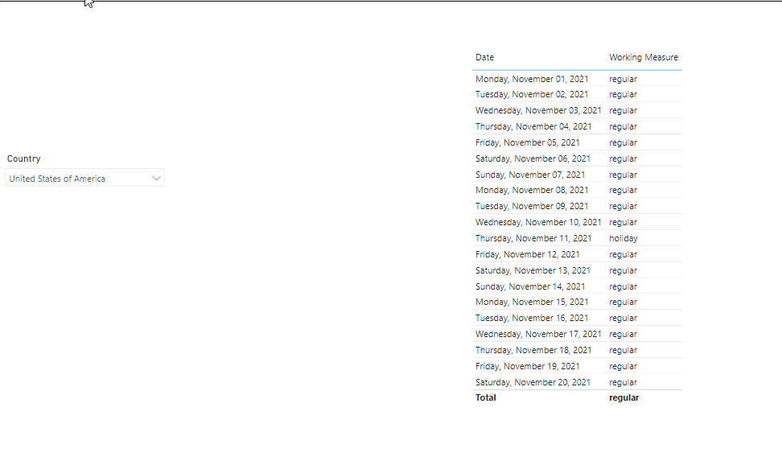This screenshot has height=461, width=782.
Task: Select the Country slicer title label
Action: [x=23, y=158]
